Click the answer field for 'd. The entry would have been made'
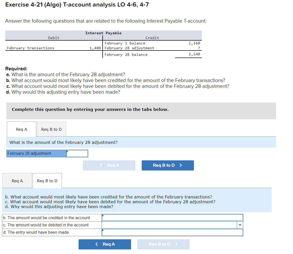The height and width of the screenshot is (254, 293). click(172, 232)
